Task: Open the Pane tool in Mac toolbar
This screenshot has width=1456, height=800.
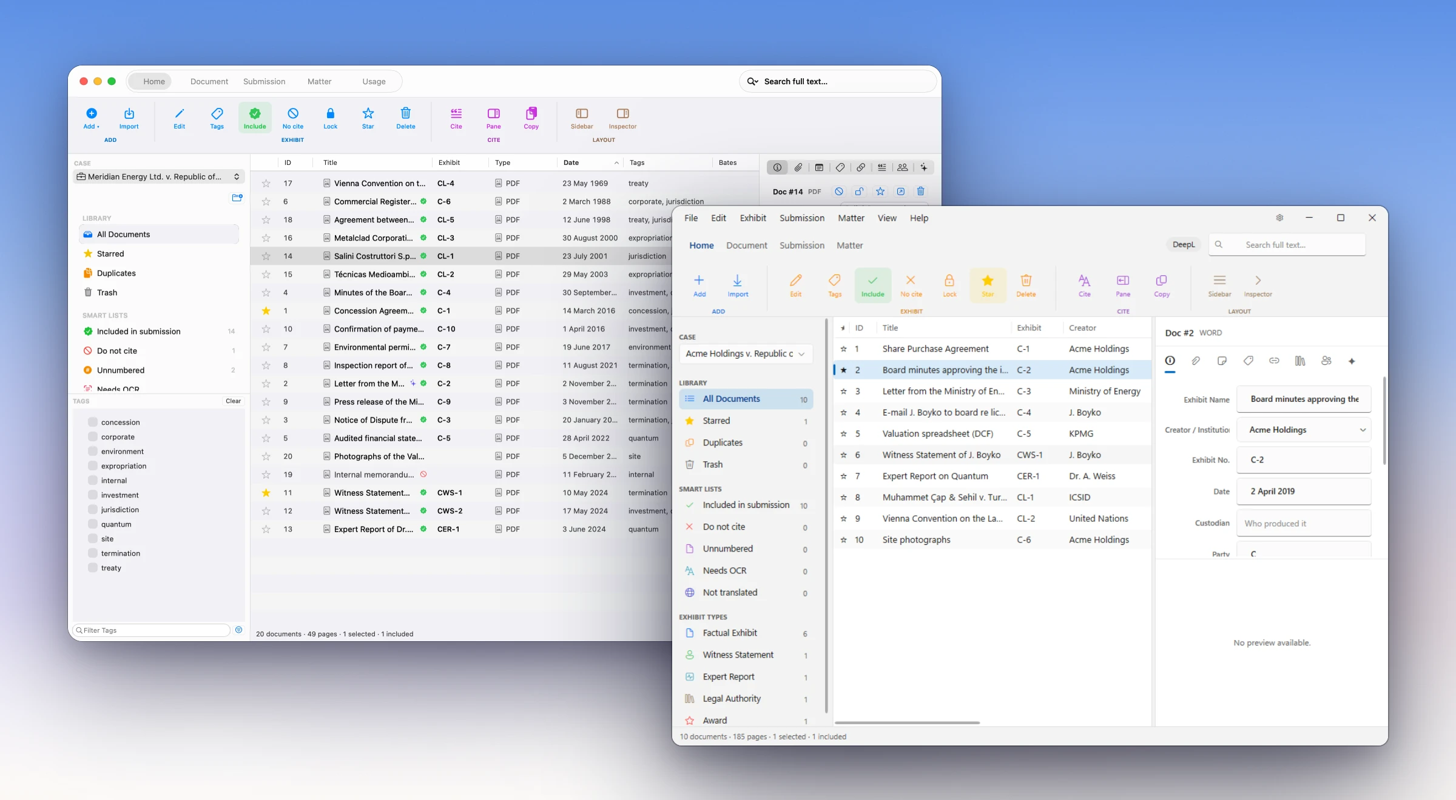Action: click(x=494, y=118)
